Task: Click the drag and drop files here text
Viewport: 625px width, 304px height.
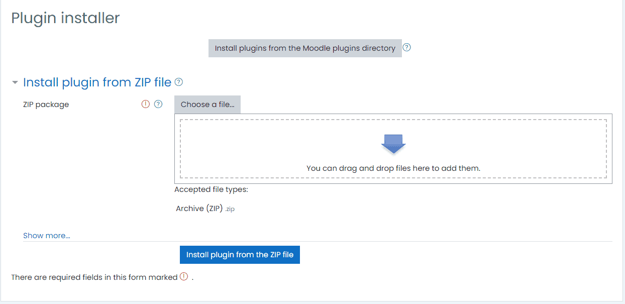Action: [393, 168]
